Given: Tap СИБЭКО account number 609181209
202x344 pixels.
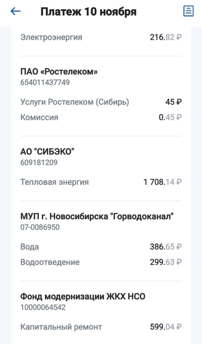Looking at the screenshot, I should [x=39, y=163].
